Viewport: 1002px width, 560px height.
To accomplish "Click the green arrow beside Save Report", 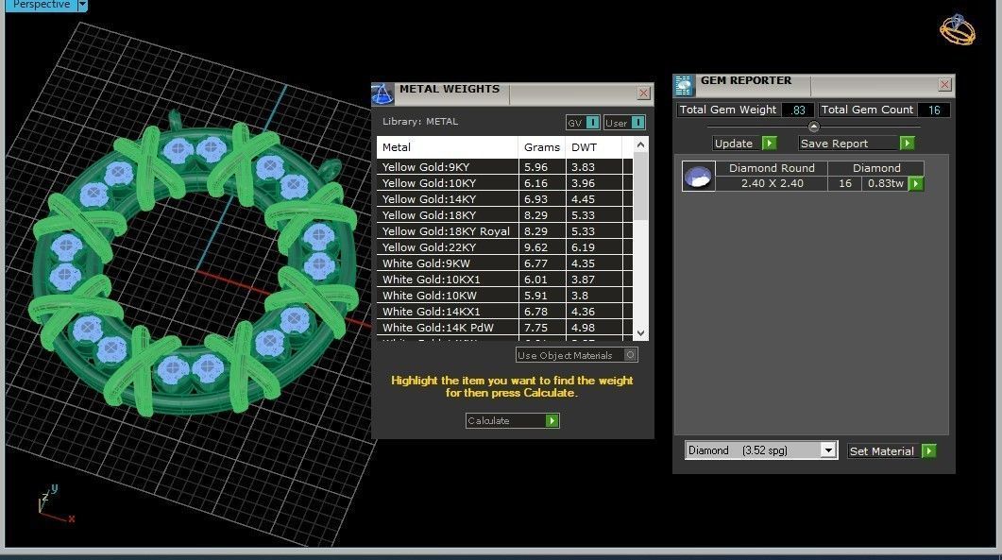I will (907, 144).
